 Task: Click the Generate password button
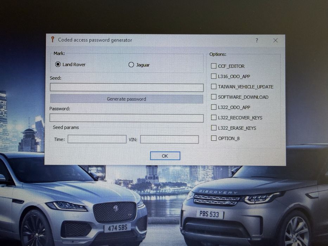point(127,99)
